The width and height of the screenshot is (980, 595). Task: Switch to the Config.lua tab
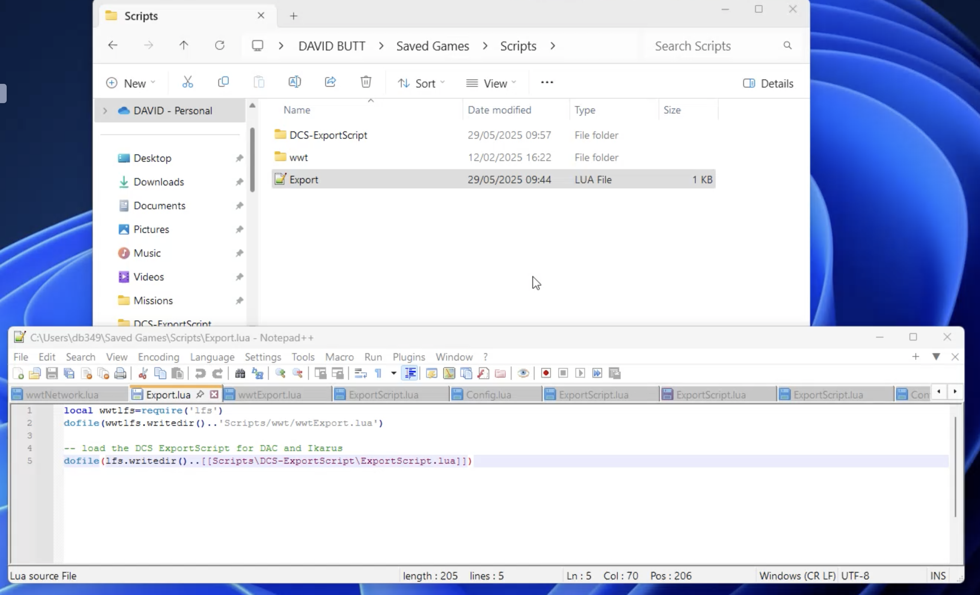(x=496, y=395)
